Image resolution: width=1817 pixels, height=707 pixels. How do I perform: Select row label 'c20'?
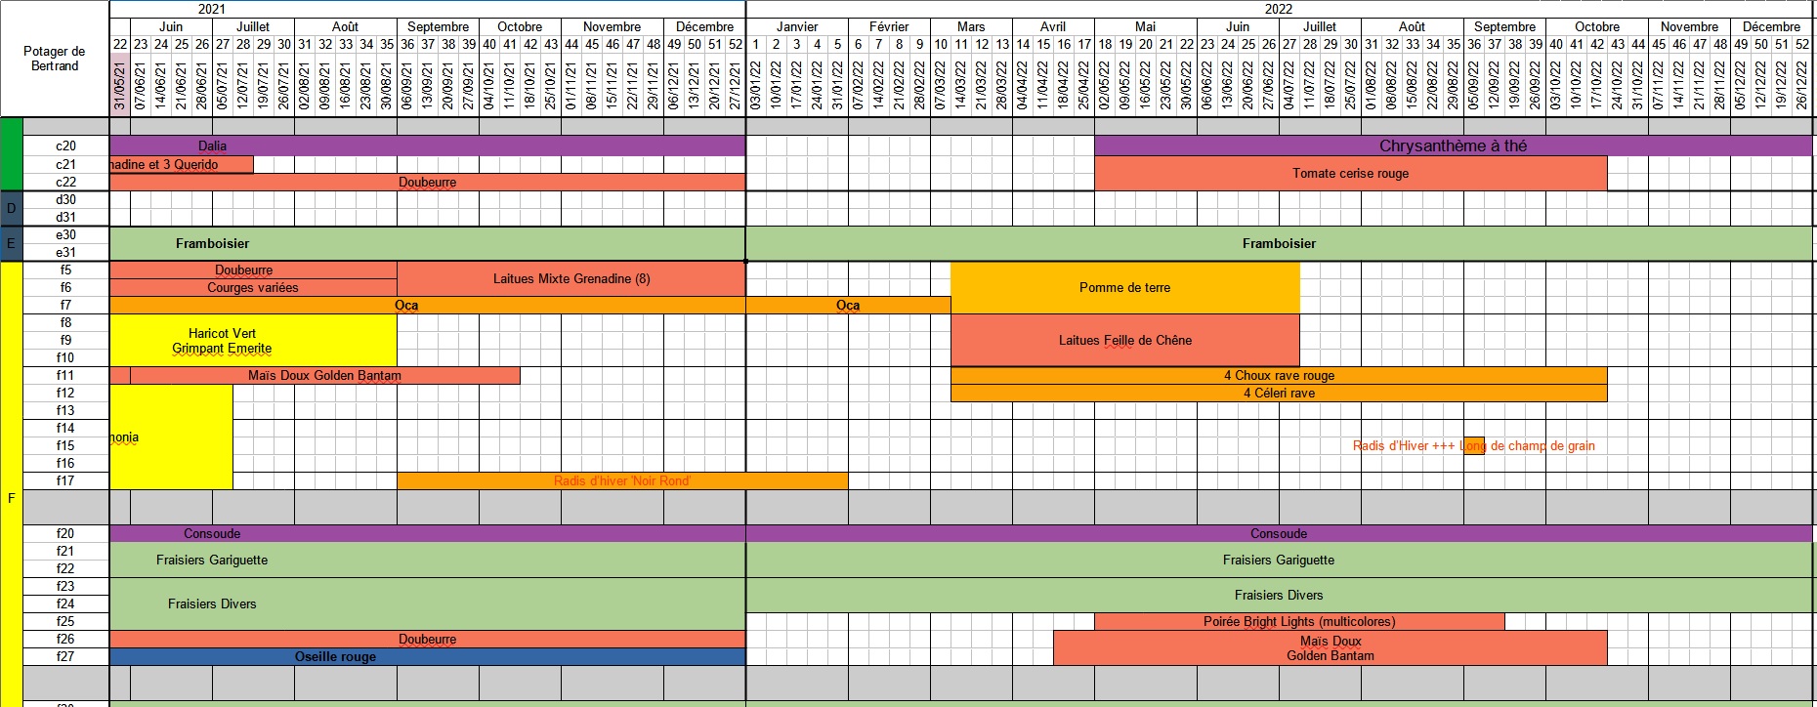pyautogui.click(x=65, y=146)
